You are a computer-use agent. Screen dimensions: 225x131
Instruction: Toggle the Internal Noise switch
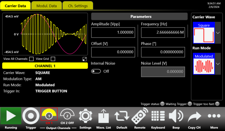(96, 71)
